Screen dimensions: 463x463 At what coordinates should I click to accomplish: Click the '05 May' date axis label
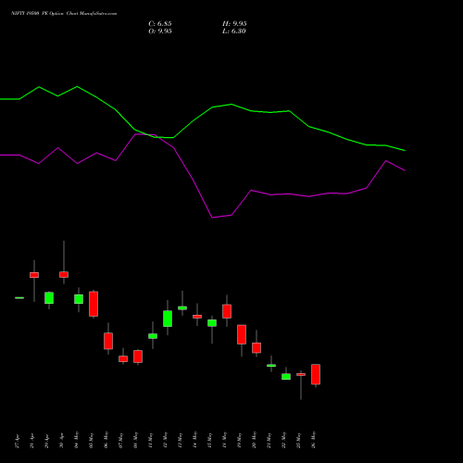point(92,440)
